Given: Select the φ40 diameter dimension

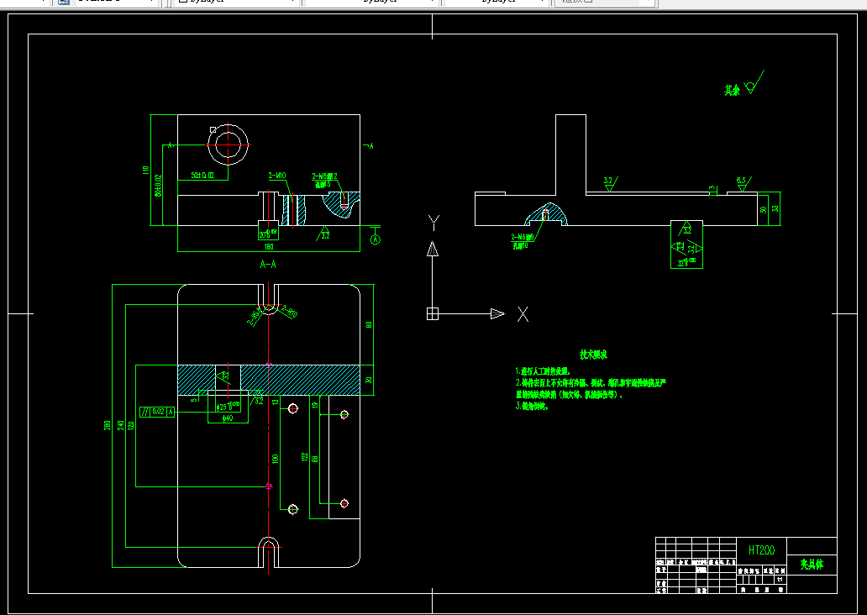Looking at the screenshot, I should point(228,418).
